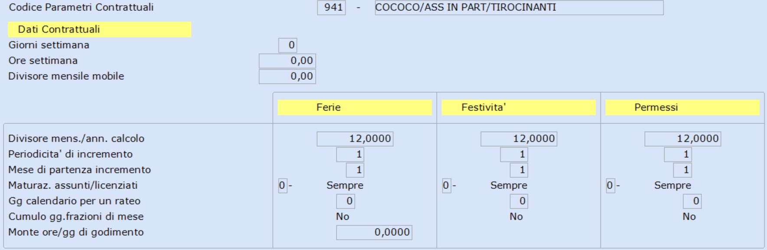The image size is (767, 250).
Task: Click the Ore settimana label
Action: pyautogui.click(x=43, y=61)
